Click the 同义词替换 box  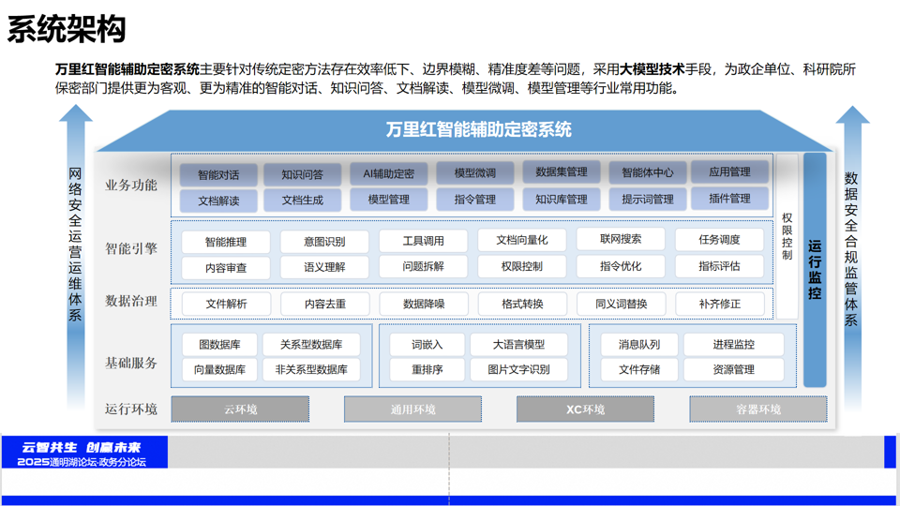pos(621,305)
